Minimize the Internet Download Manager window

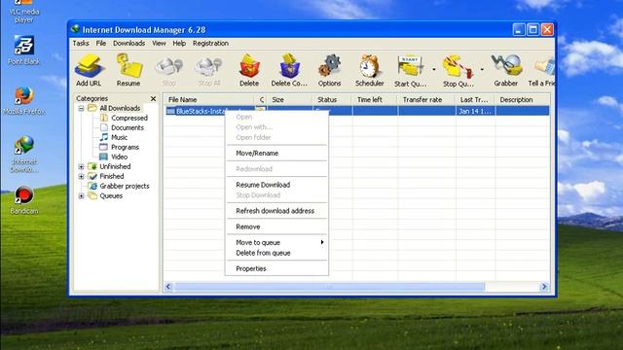pyautogui.click(x=519, y=30)
